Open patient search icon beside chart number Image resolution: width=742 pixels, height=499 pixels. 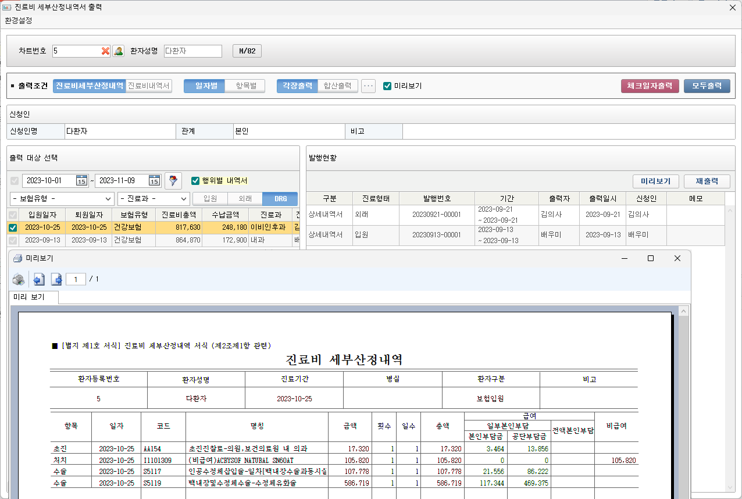click(x=119, y=51)
